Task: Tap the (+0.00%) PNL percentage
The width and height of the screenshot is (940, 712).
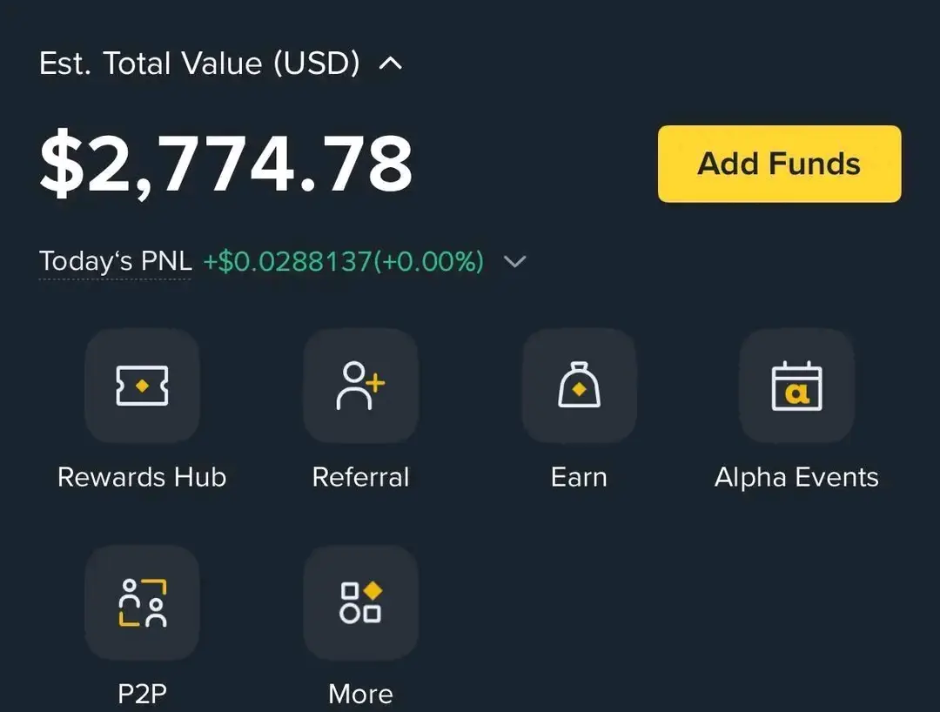Action: (x=428, y=262)
